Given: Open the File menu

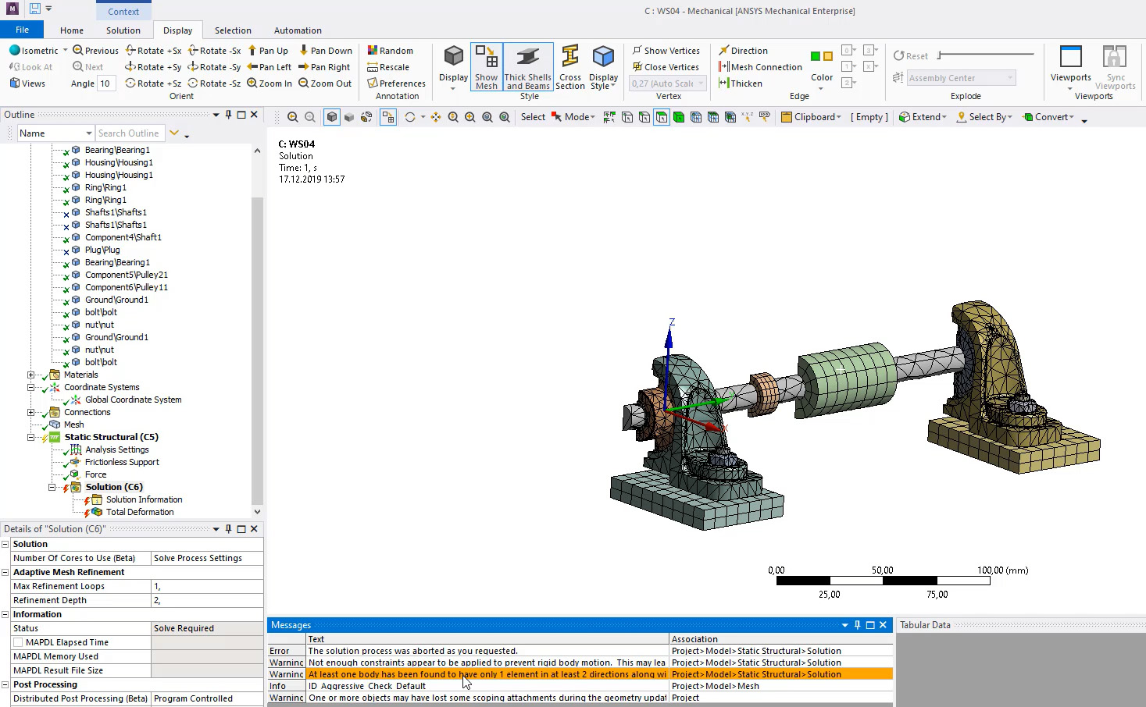Looking at the screenshot, I should pyautogui.click(x=22, y=28).
